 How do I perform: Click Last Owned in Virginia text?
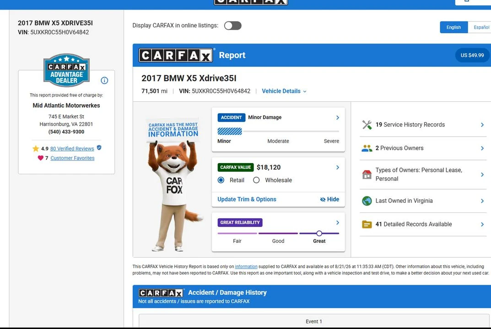(x=404, y=201)
